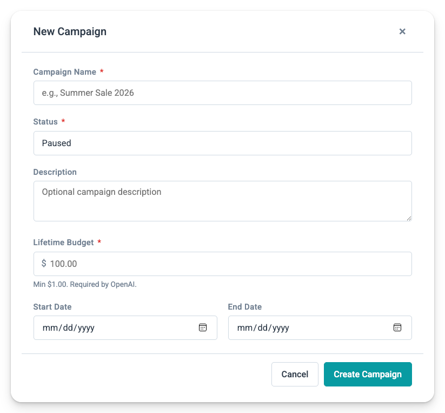This screenshot has height=413, width=445.
Task: Open the Status dropdown showing Paused
Action: [x=222, y=143]
